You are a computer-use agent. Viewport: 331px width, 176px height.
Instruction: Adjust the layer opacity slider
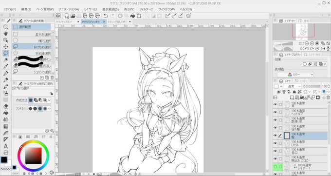(x=312, y=86)
